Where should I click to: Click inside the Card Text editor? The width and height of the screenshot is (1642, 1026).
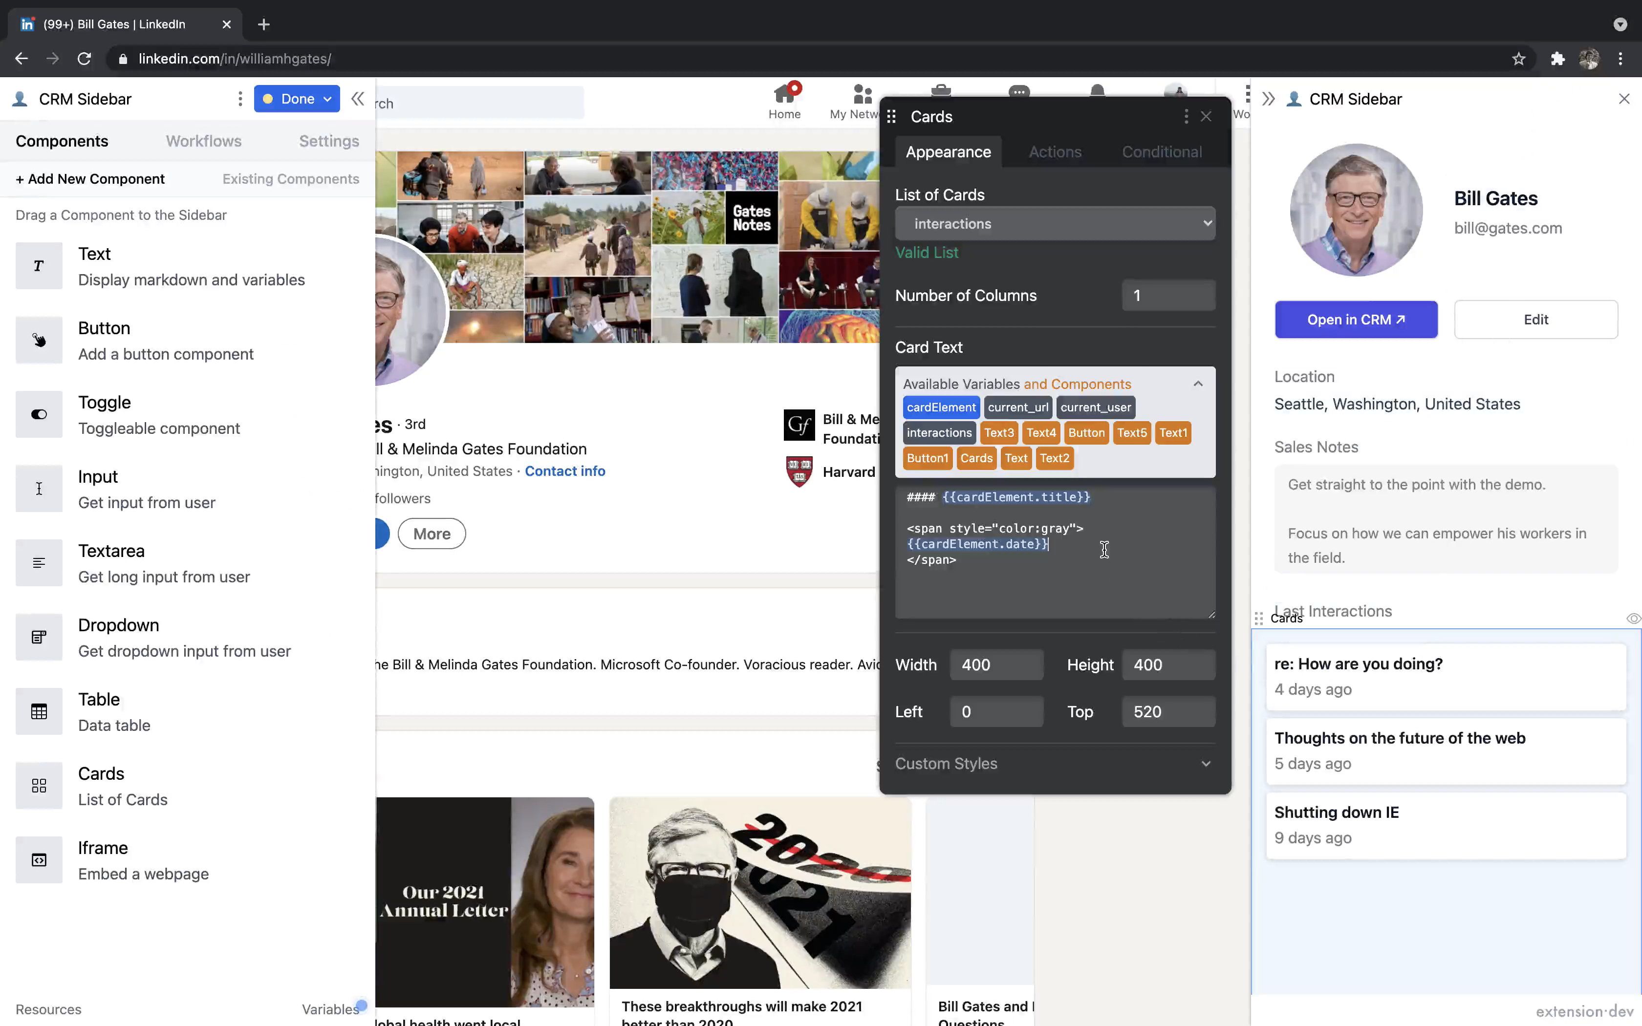click(1055, 553)
